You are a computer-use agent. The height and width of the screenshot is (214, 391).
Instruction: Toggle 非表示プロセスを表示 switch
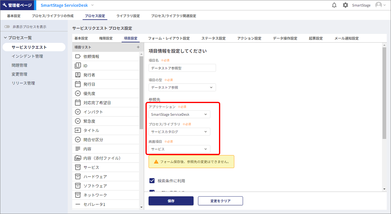pyautogui.click(x=7, y=27)
